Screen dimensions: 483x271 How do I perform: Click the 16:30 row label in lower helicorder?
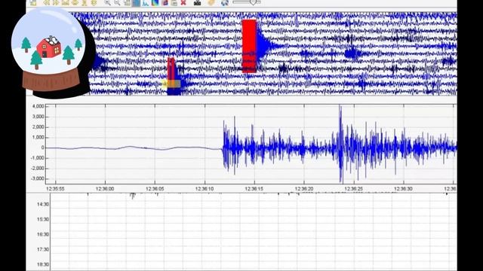pos(43,234)
